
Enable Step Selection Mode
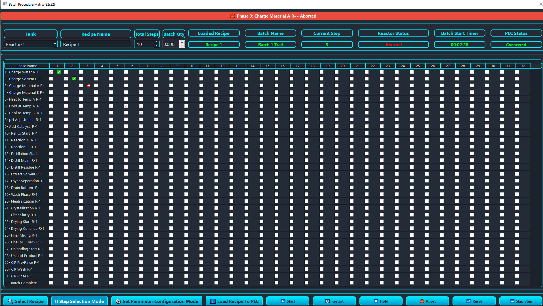[x=79, y=301]
